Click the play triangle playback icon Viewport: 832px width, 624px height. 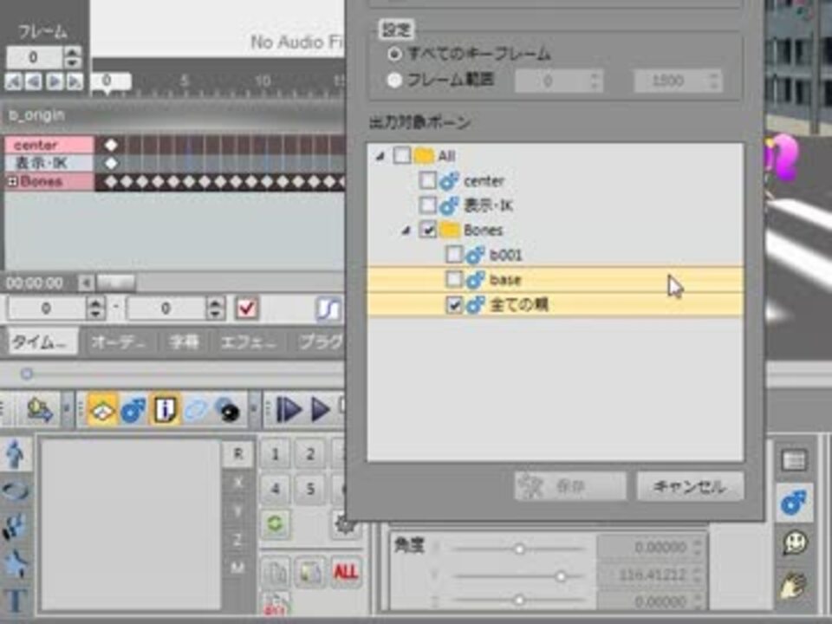pos(320,410)
